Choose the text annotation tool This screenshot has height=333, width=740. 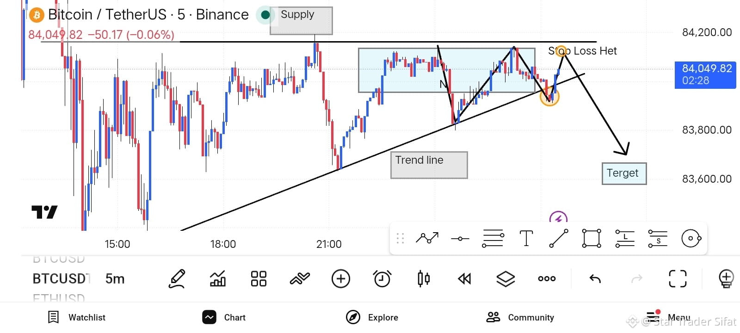point(526,239)
